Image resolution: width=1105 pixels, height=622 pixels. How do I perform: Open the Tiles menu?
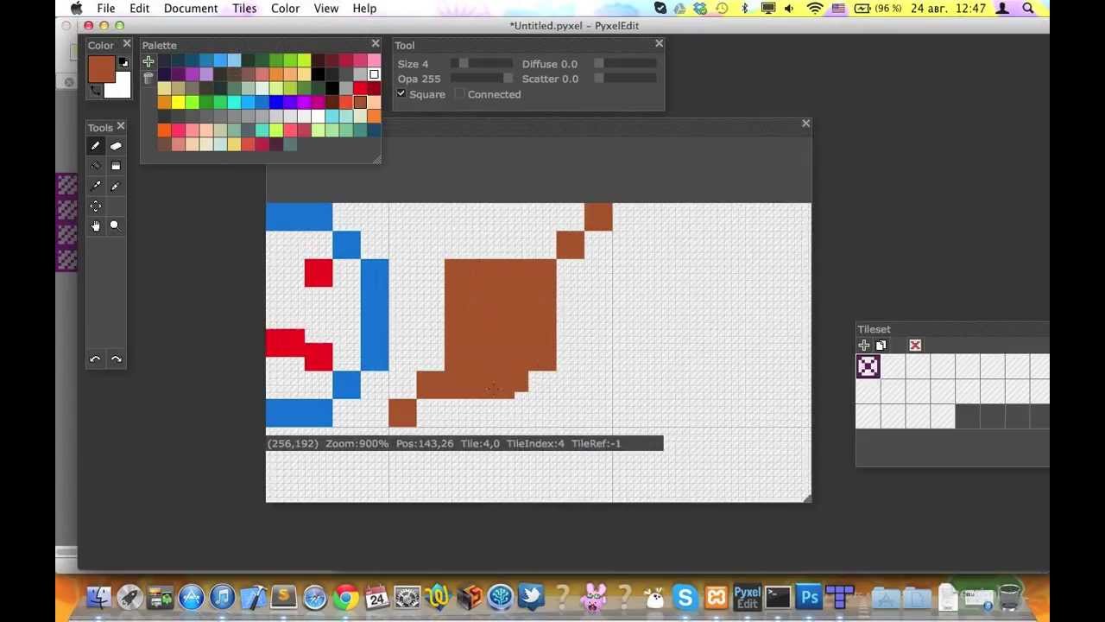pos(244,8)
